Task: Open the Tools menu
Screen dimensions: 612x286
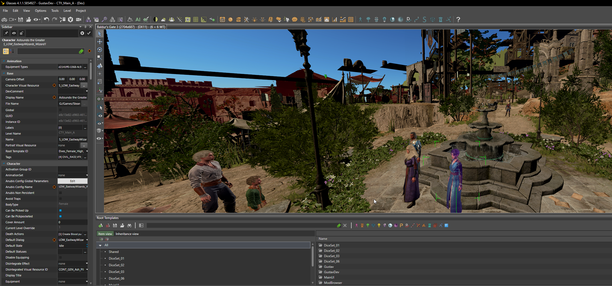Action: (55, 11)
